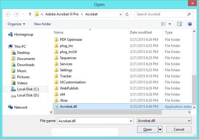The width and height of the screenshot is (199, 139).
Task: Select the PDF Optimizer folder
Action: tap(122, 40)
